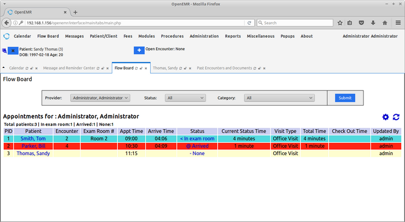Close Past Encounters and Documents tab

click(x=264, y=68)
